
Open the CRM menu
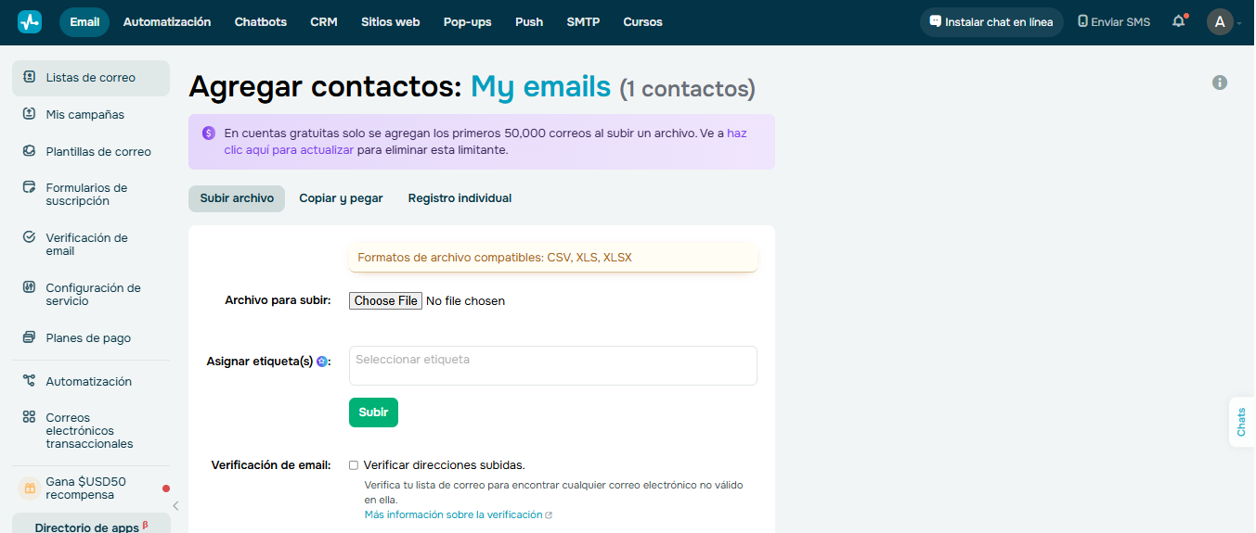tap(324, 21)
